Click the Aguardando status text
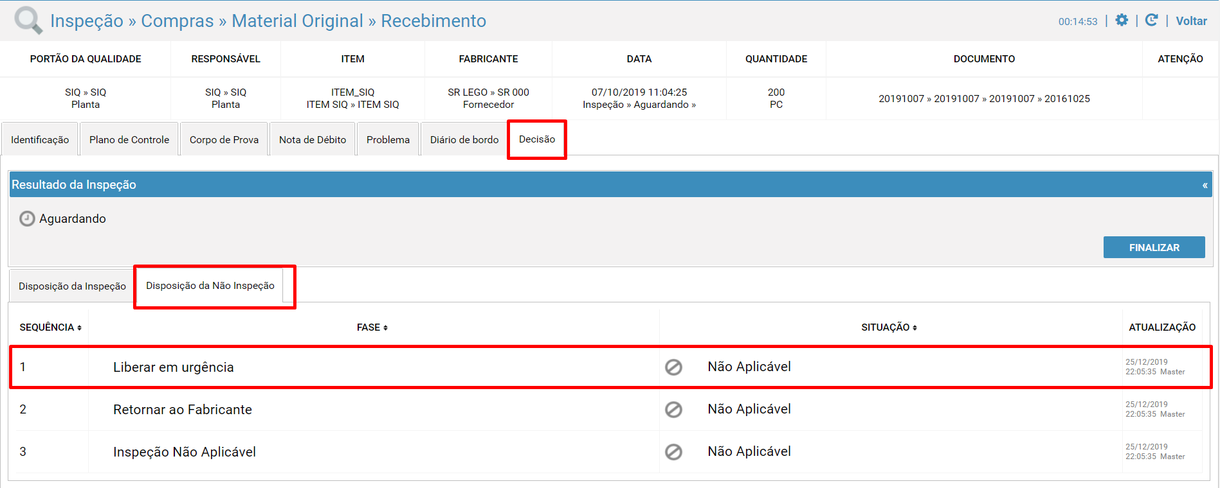Viewport: 1220px width, 488px height. [x=73, y=219]
